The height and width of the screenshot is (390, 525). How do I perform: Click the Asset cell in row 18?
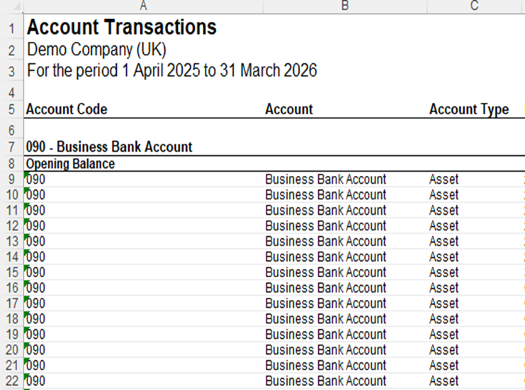pos(444,319)
